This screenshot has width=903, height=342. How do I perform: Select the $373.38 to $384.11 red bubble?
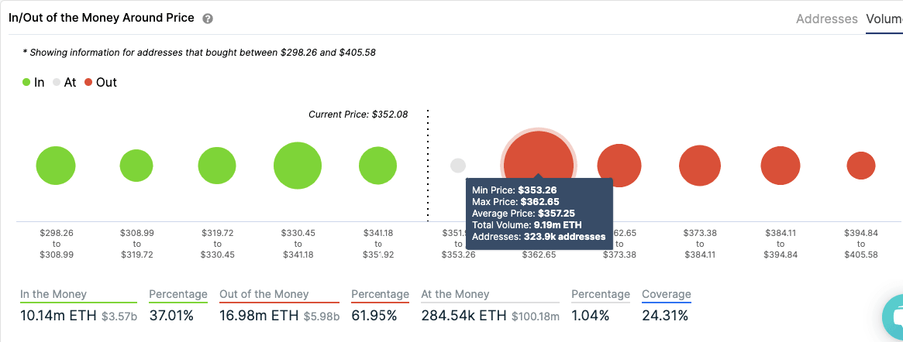(x=700, y=166)
